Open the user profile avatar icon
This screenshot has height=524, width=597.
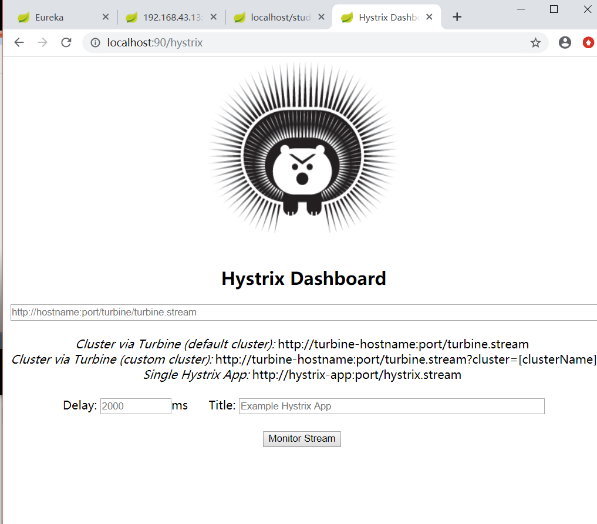click(565, 42)
